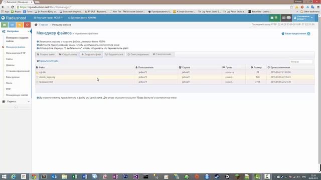321x180 pixels.
Task: Open Photoshop from the taskbar
Action: point(125,176)
